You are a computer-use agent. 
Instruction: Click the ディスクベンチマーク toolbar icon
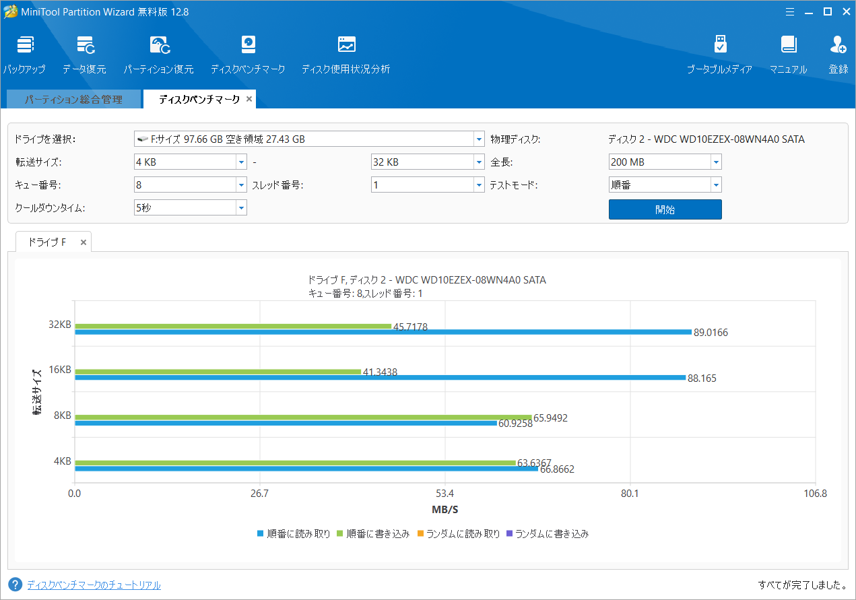(248, 46)
